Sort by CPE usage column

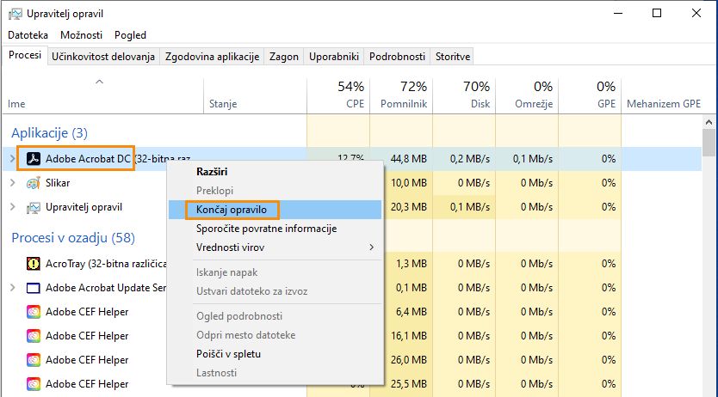[338, 96]
